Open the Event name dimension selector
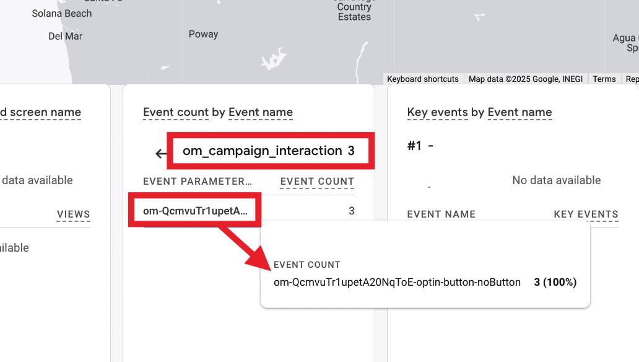639x362 pixels. pos(261,112)
